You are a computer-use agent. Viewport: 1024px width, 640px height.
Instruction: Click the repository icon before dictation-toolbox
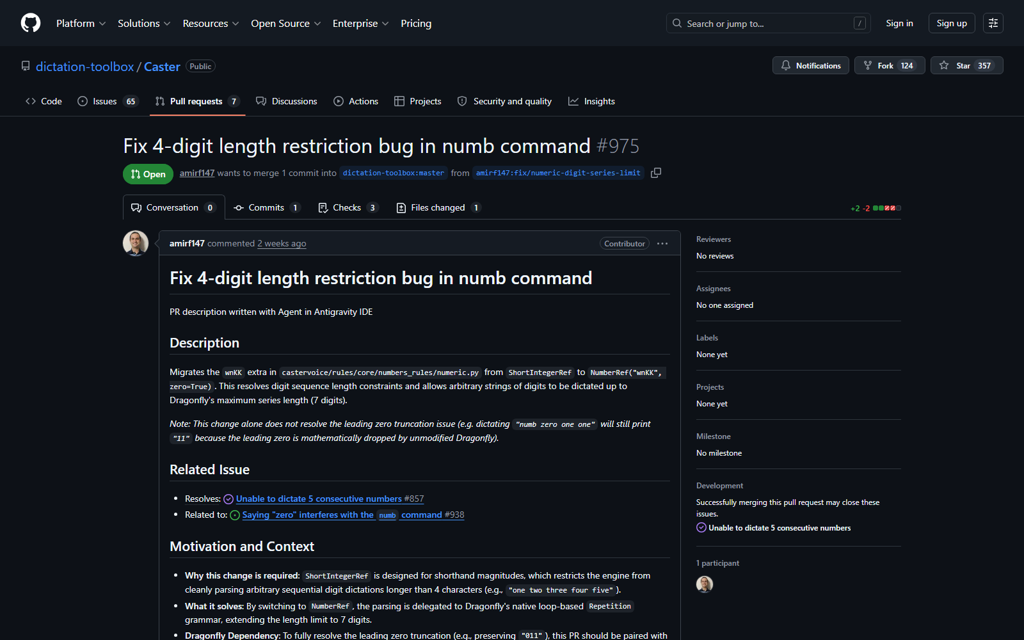point(26,66)
